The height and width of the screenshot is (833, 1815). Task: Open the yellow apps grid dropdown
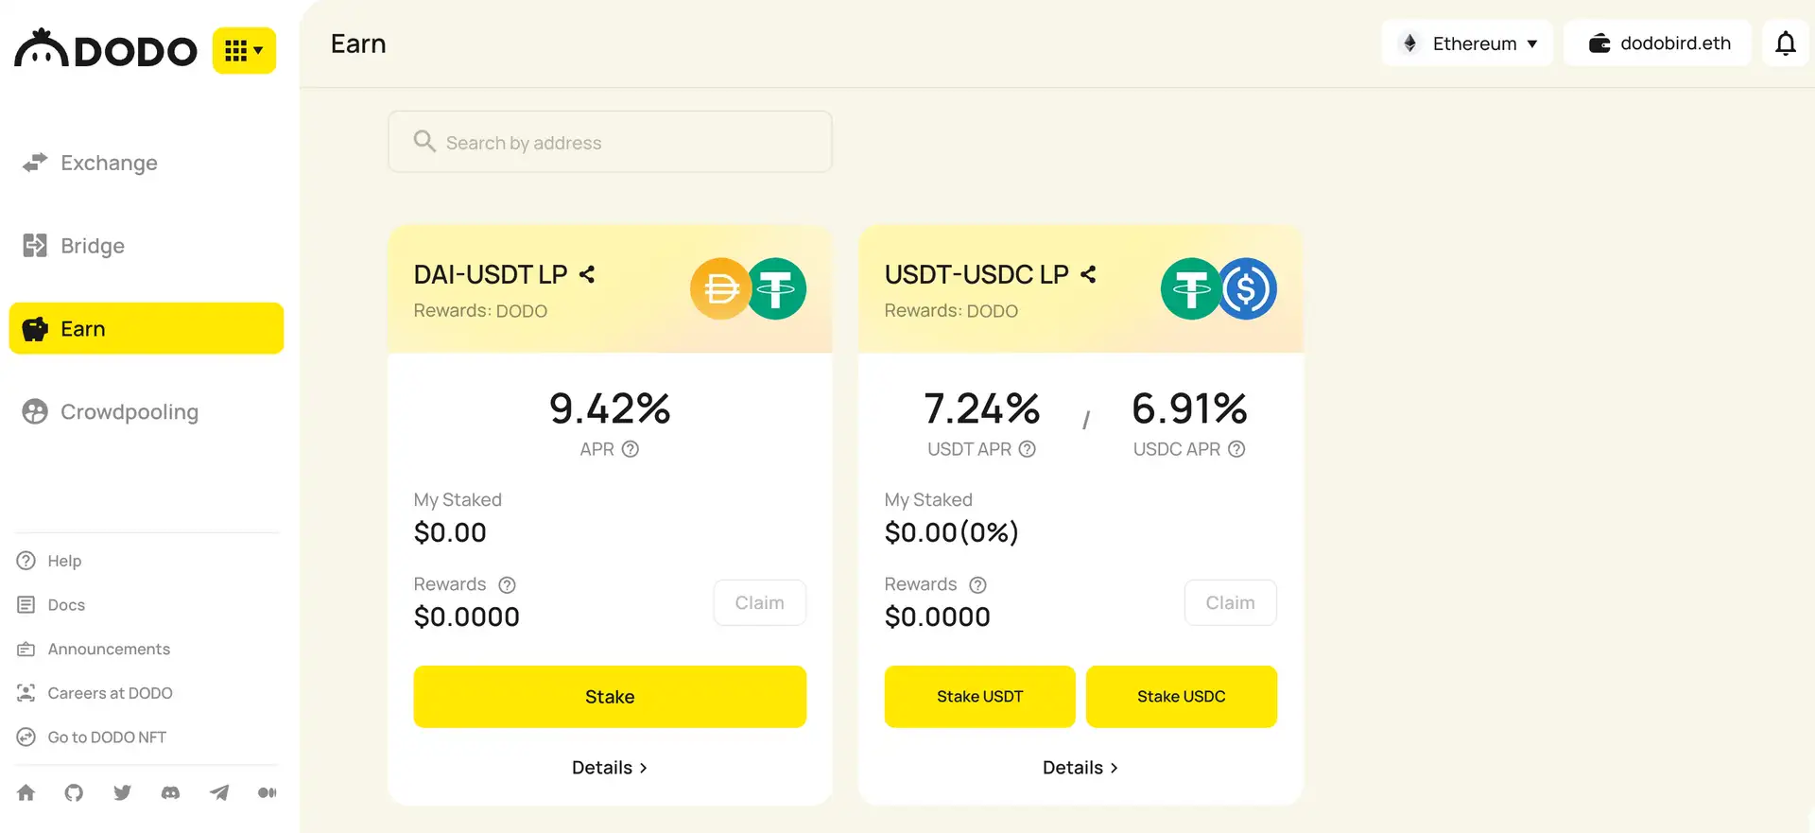click(x=244, y=50)
